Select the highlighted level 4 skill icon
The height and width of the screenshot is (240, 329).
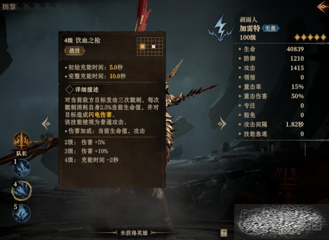pos(22,190)
